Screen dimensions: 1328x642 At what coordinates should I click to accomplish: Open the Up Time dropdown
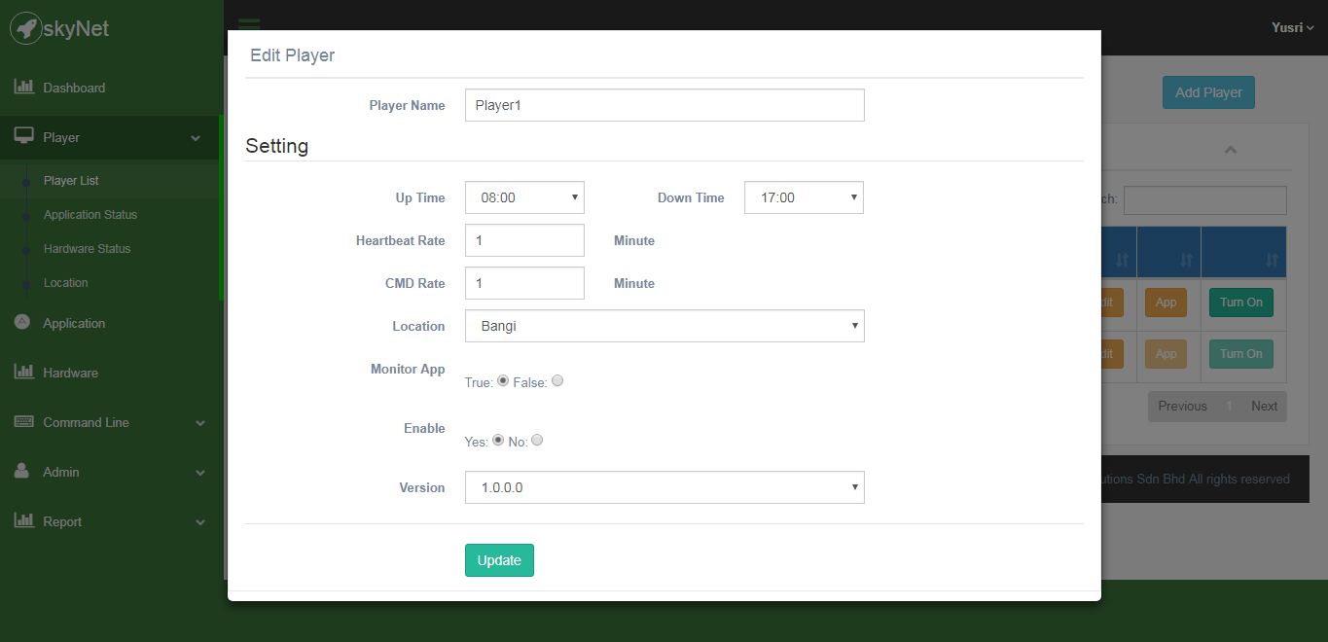click(x=524, y=197)
